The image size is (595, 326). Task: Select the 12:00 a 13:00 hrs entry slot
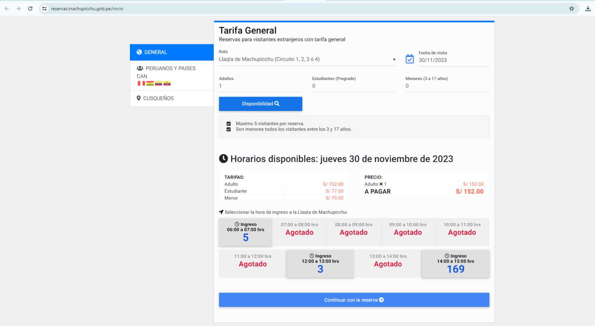click(321, 264)
